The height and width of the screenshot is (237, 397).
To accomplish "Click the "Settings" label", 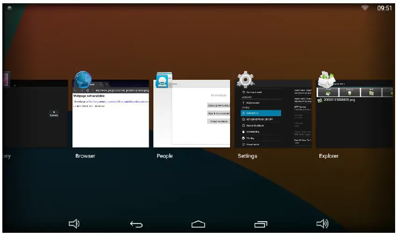I will (x=247, y=156).
